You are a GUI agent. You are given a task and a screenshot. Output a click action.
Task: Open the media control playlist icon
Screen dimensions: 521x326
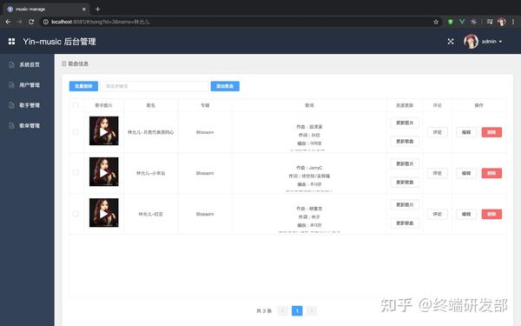490,22
